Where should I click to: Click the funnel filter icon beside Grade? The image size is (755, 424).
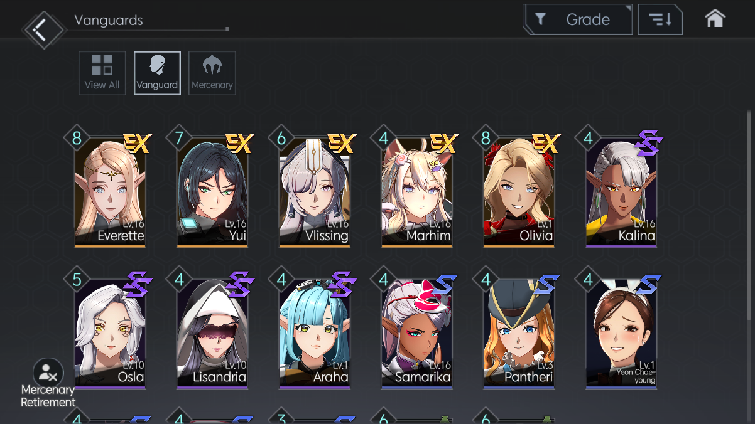pyautogui.click(x=540, y=19)
